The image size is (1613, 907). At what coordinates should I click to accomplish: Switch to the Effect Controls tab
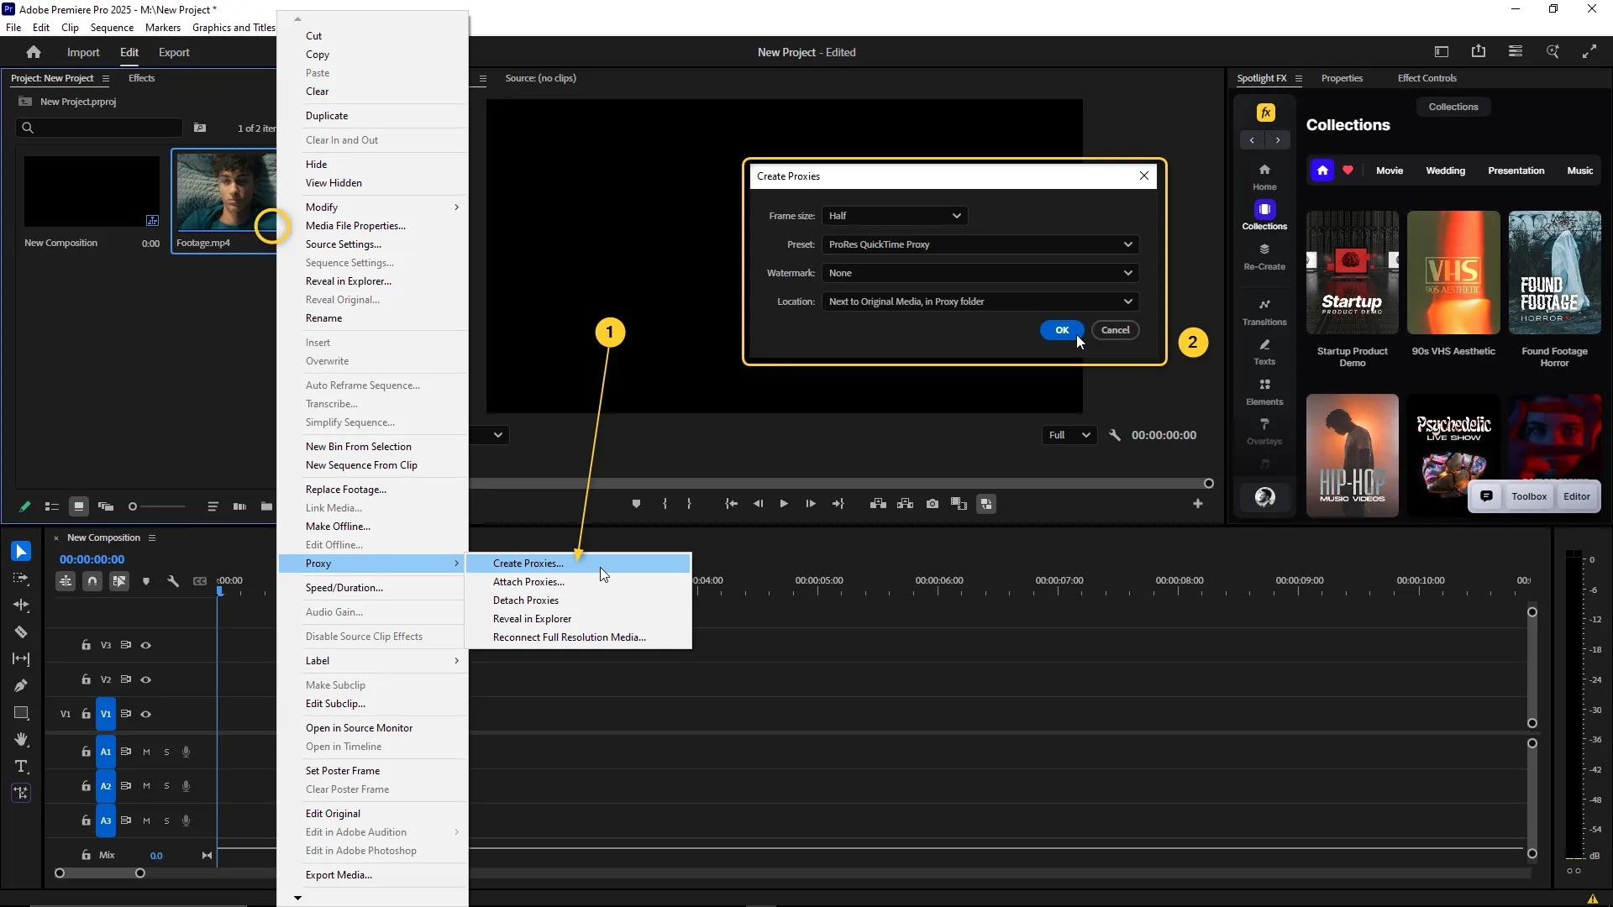click(1426, 78)
